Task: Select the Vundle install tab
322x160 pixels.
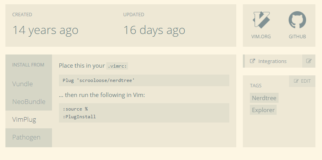Action: click(x=29, y=84)
